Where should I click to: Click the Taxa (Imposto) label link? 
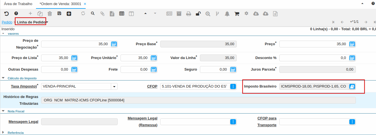click(x=24, y=86)
